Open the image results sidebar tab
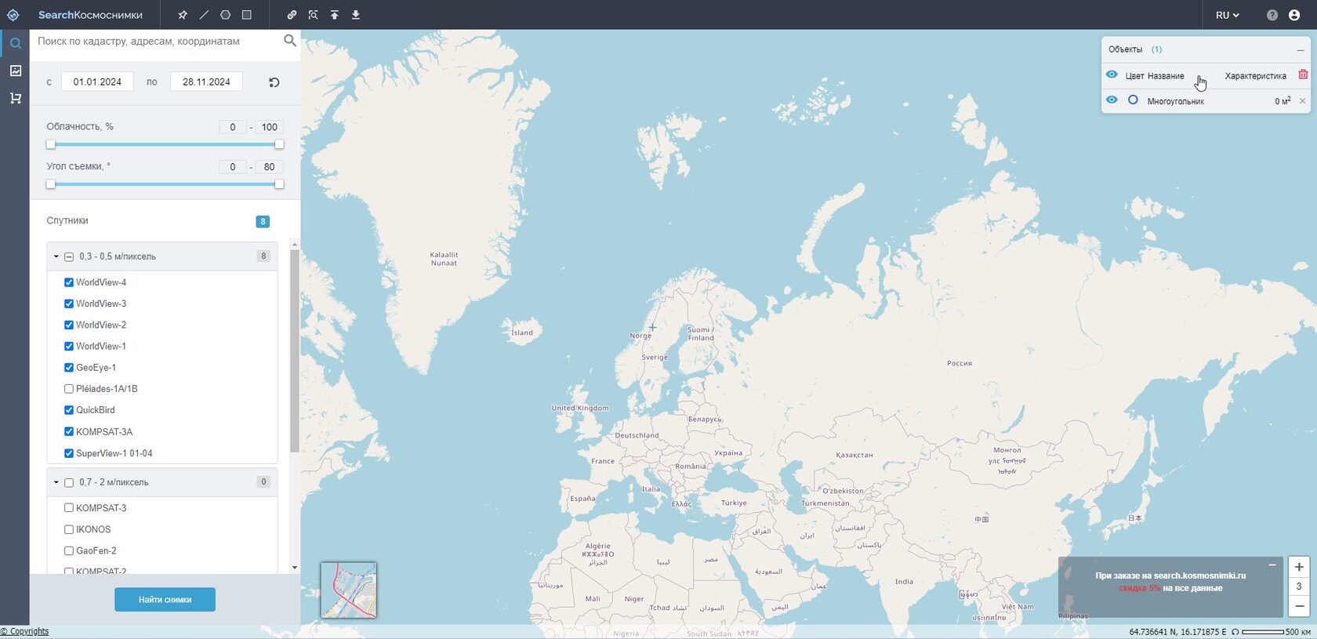 (15, 71)
